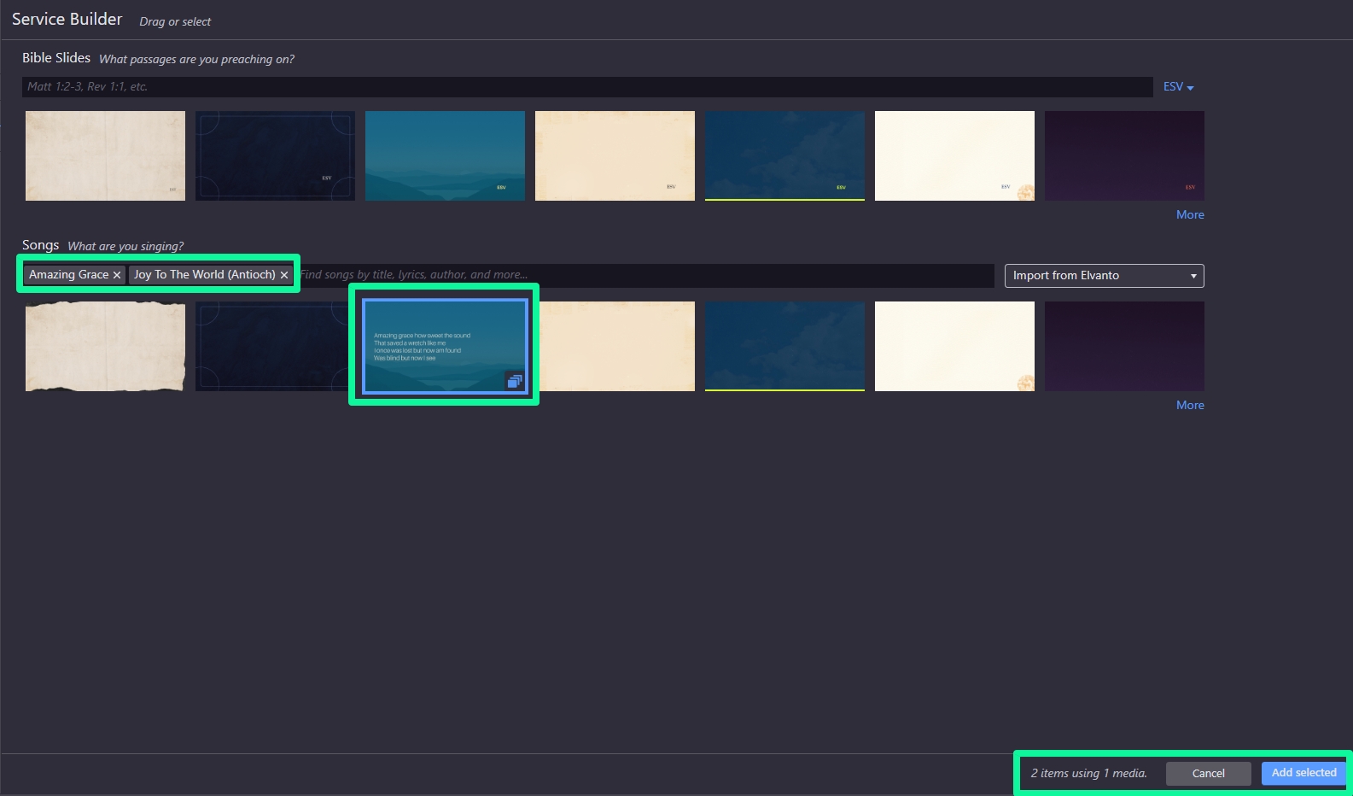Choose the dark purple Bible slide theme
1353x796 pixels.
(1124, 156)
